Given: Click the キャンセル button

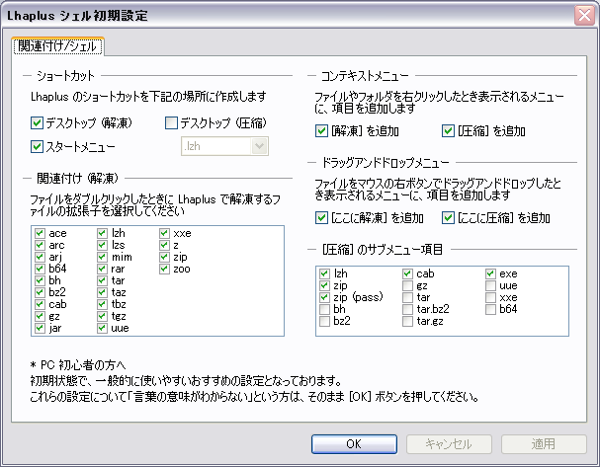Looking at the screenshot, I should pyautogui.click(x=449, y=444).
